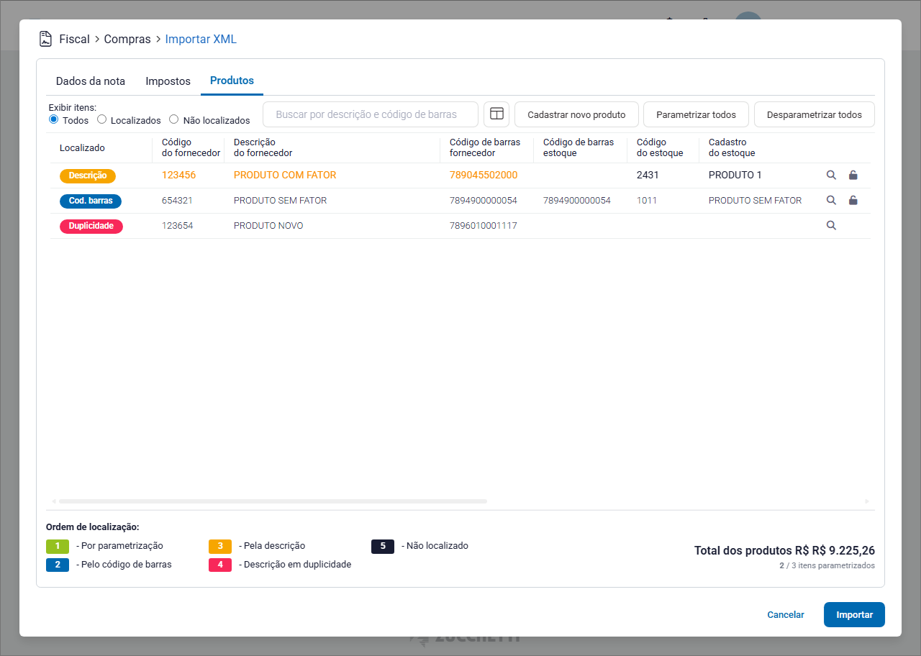Viewport: 921px width, 656px height.
Task: Cancel the XML import
Action: click(786, 615)
